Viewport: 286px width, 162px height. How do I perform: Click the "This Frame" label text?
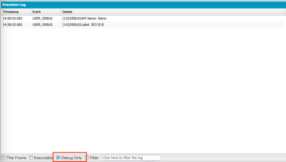pyautogui.click(x=16, y=158)
